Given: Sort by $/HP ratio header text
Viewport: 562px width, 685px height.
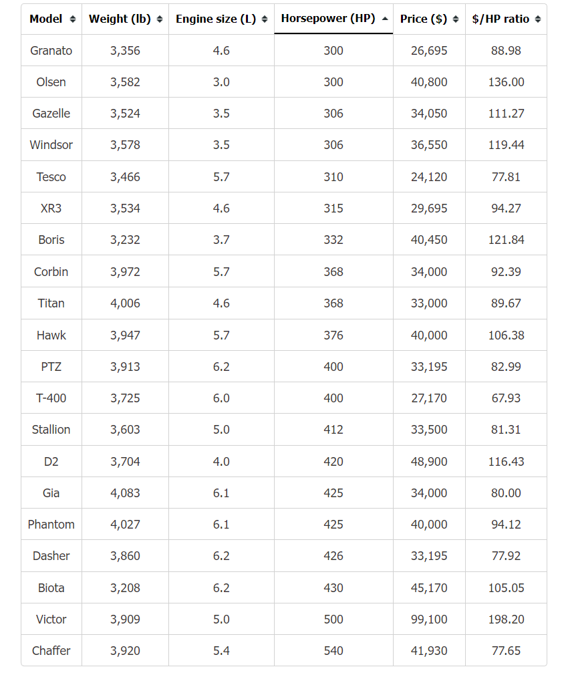Looking at the screenshot, I should [501, 19].
